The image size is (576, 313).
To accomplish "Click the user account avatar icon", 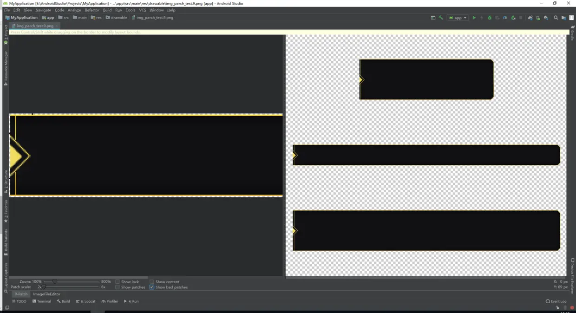I will [x=572, y=18].
